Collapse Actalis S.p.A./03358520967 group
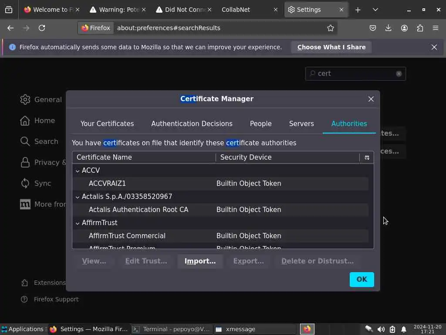 (78, 197)
